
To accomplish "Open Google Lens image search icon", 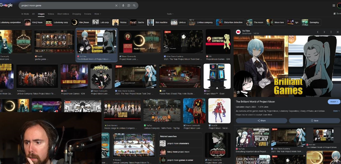I will [x=129, y=5].
